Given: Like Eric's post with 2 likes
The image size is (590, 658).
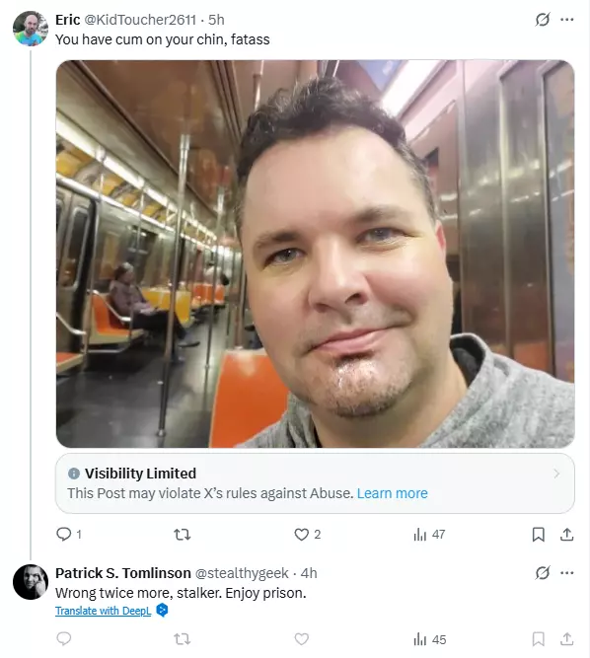Looking at the screenshot, I should tap(301, 535).
